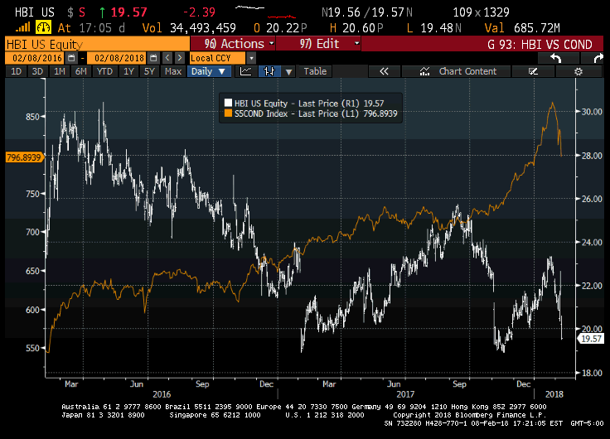Collapse panel with double left chevrons

tap(384, 71)
